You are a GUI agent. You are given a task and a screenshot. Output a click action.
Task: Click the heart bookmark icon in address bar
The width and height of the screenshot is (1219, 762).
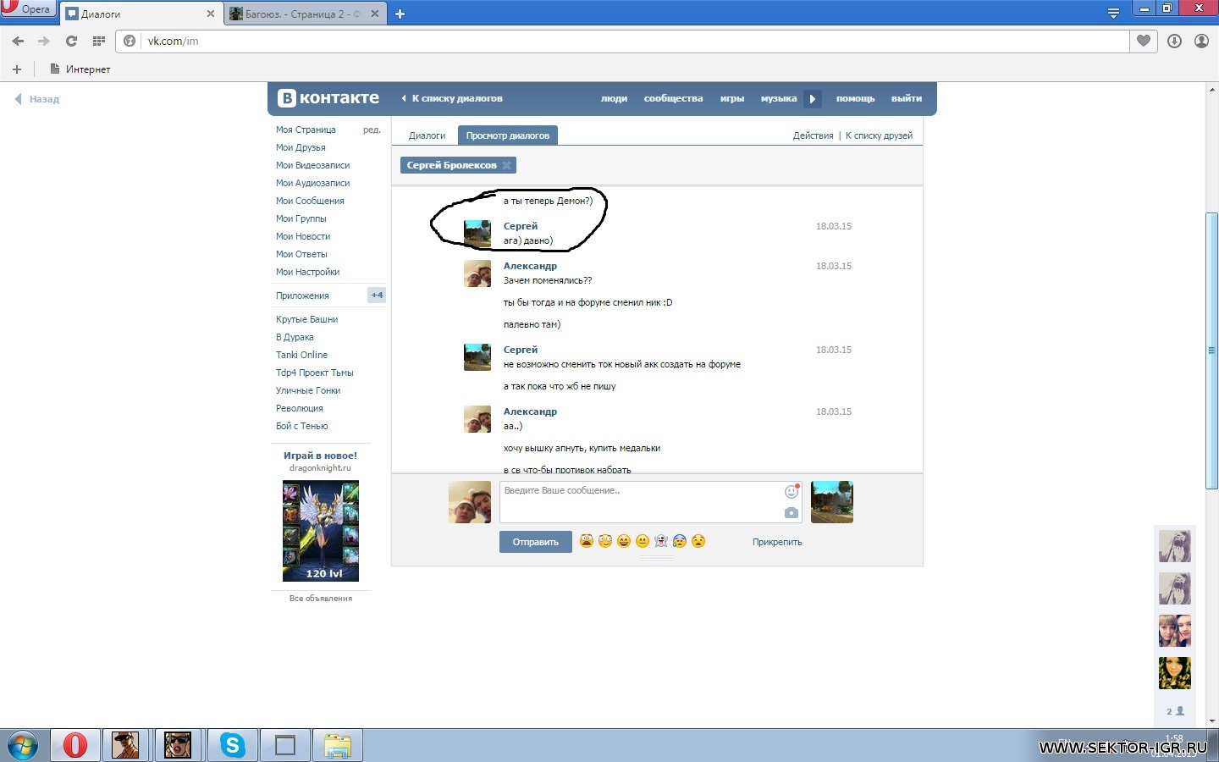pyautogui.click(x=1143, y=41)
